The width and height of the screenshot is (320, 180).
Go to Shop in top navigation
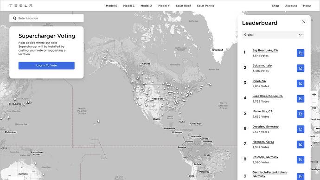(275, 6)
